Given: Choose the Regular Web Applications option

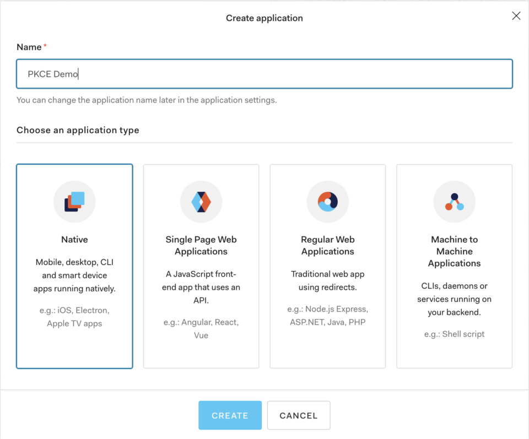Looking at the screenshot, I should 328,264.
